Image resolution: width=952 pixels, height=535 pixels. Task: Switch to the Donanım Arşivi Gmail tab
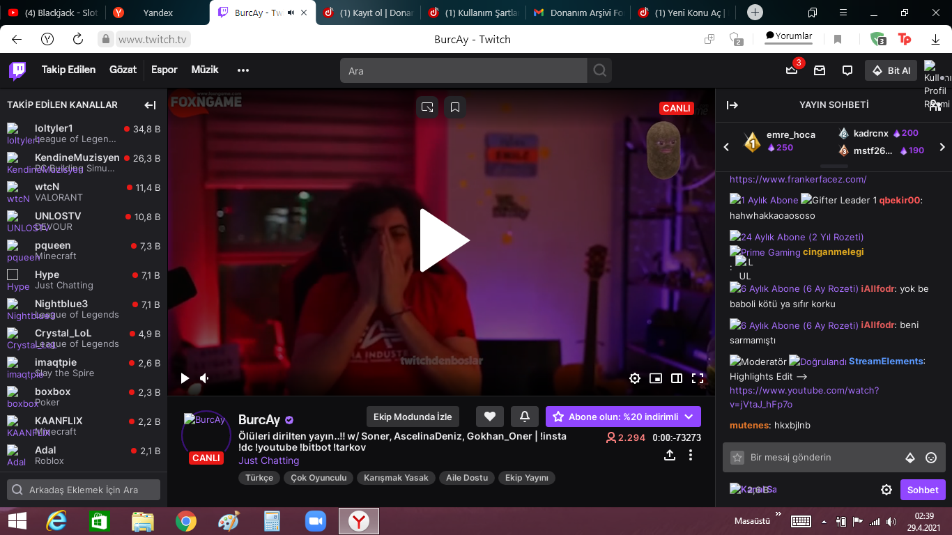(578, 13)
